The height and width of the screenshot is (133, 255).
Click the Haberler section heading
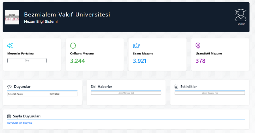105,86
